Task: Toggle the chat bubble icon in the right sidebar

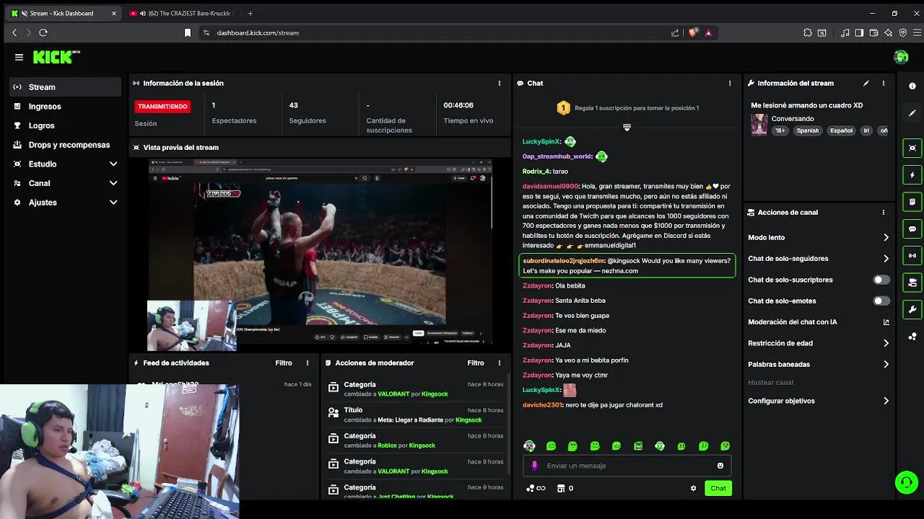Action: 912,229
